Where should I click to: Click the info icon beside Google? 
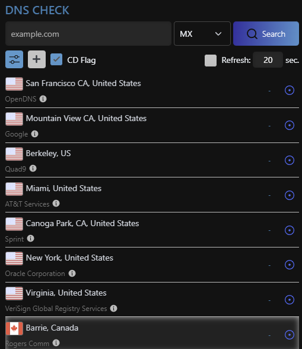click(x=35, y=134)
